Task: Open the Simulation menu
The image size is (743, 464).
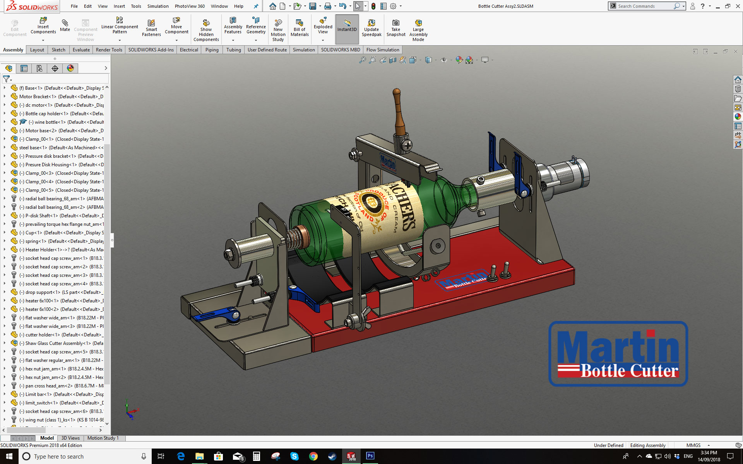Action: pos(158,6)
